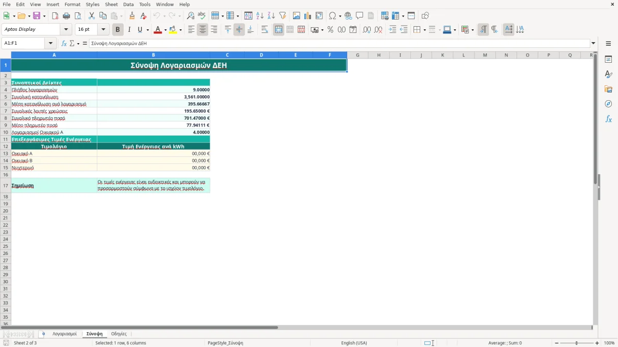Open the Navigator sidebar panel
Screen dimensions: 618x347
click(x=608, y=104)
